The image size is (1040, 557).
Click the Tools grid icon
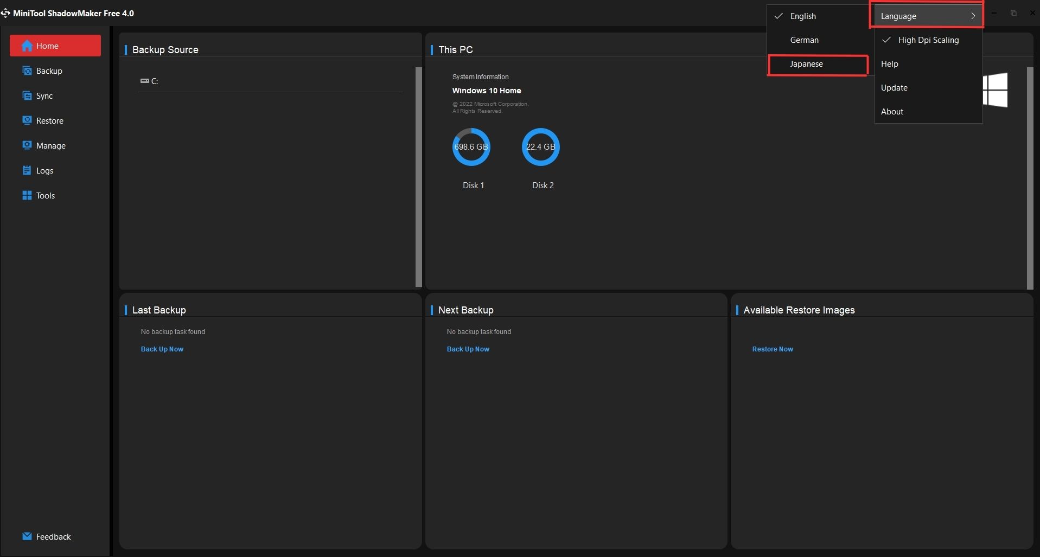27,195
